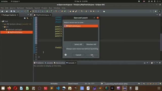
Task: Open the Window menu
Action: point(57,8)
